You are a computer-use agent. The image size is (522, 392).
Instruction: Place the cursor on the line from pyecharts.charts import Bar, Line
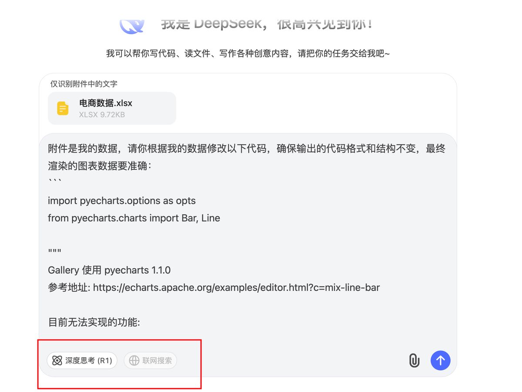click(x=134, y=218)
